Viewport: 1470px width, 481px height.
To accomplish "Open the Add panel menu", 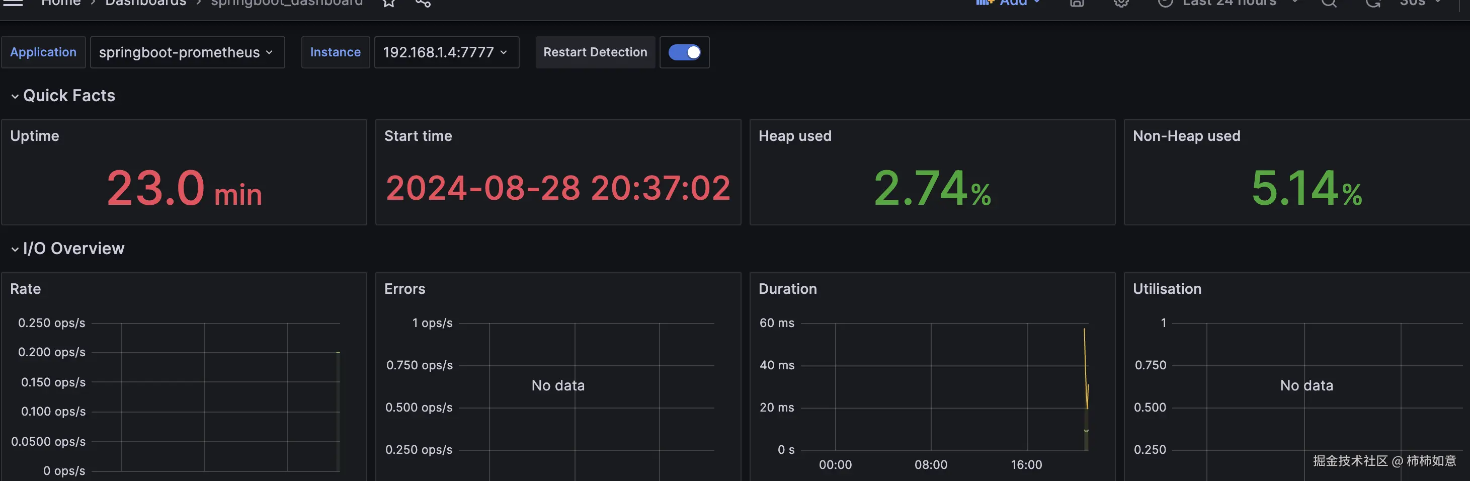I will [1008, 4].
